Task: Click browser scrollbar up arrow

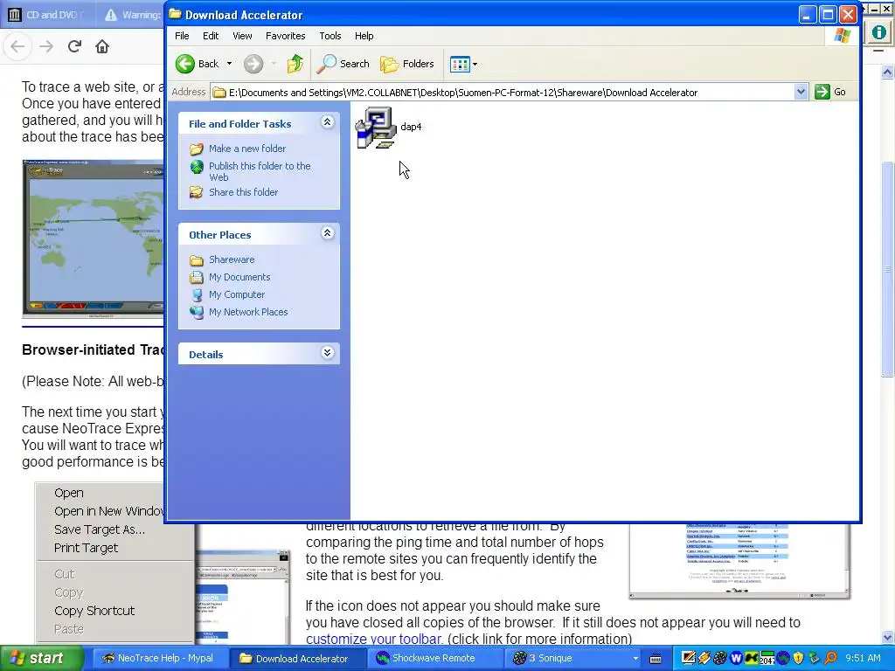Action: (888, 72)
